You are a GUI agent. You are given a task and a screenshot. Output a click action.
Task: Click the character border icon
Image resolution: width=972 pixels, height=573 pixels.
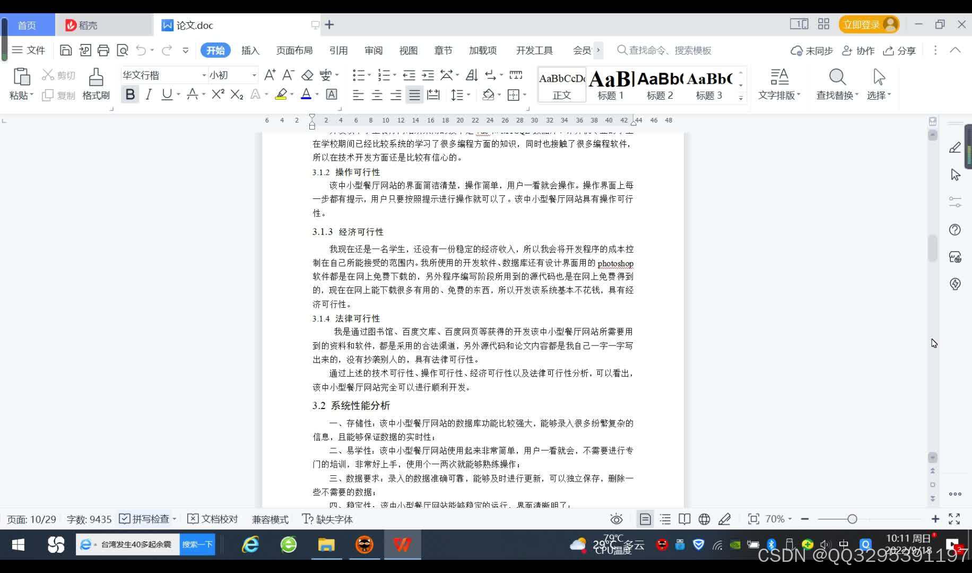pos(332,94)
